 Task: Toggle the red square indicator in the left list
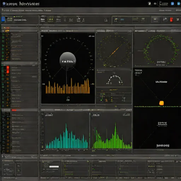point(8,71)
